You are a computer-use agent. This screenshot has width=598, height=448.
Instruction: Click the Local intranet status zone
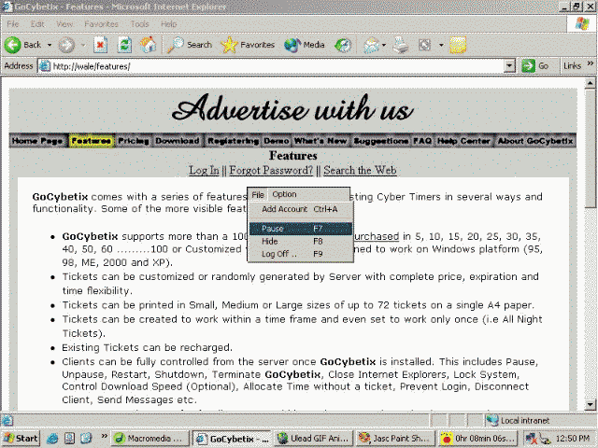(520, 421)
